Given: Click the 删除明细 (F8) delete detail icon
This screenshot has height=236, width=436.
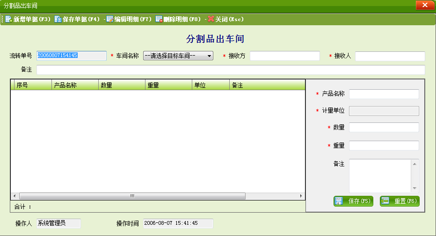Looking at the screenshot, I should (x=159, y=19).
